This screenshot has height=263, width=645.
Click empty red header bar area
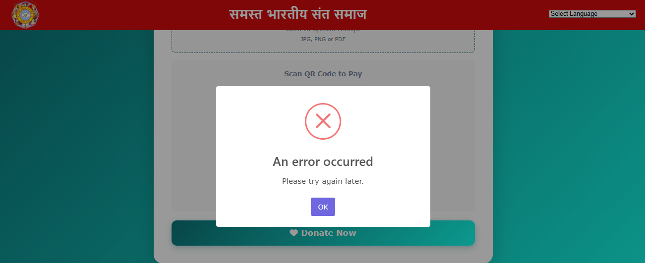pos(446,15)
